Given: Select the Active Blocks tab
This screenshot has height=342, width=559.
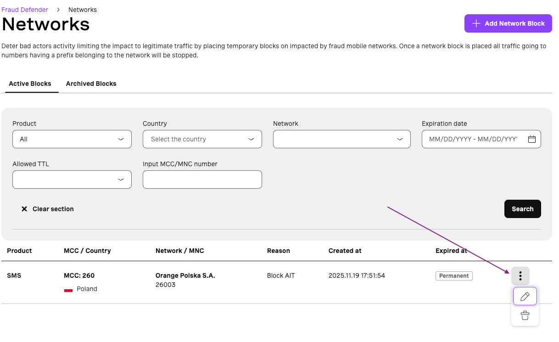Looking at the screenshot, I should (x=30, y=84).
